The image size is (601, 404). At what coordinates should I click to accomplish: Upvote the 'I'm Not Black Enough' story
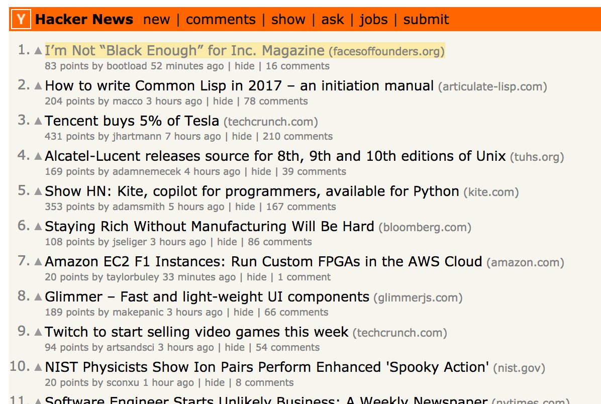click(38, 51)
